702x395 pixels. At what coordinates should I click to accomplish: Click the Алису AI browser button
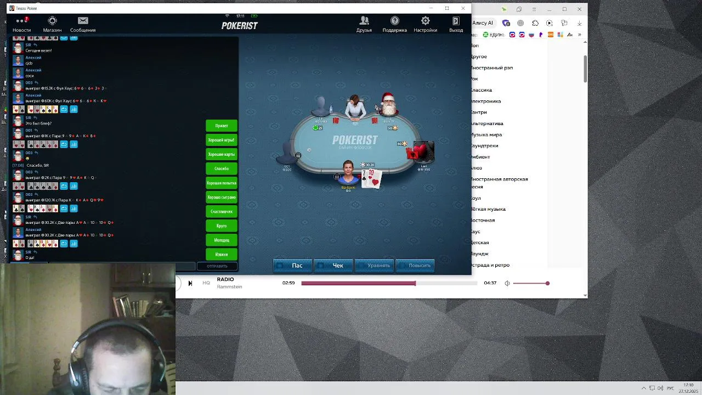pos(483,23)
